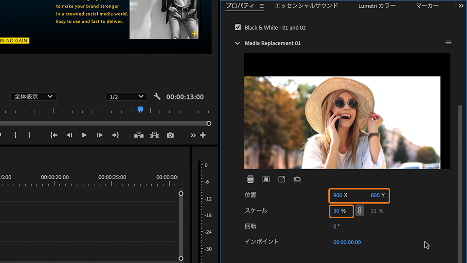467x263 pixels.
Task: Click the blue playhead on the monitor ruler
Action: [140, 110]
